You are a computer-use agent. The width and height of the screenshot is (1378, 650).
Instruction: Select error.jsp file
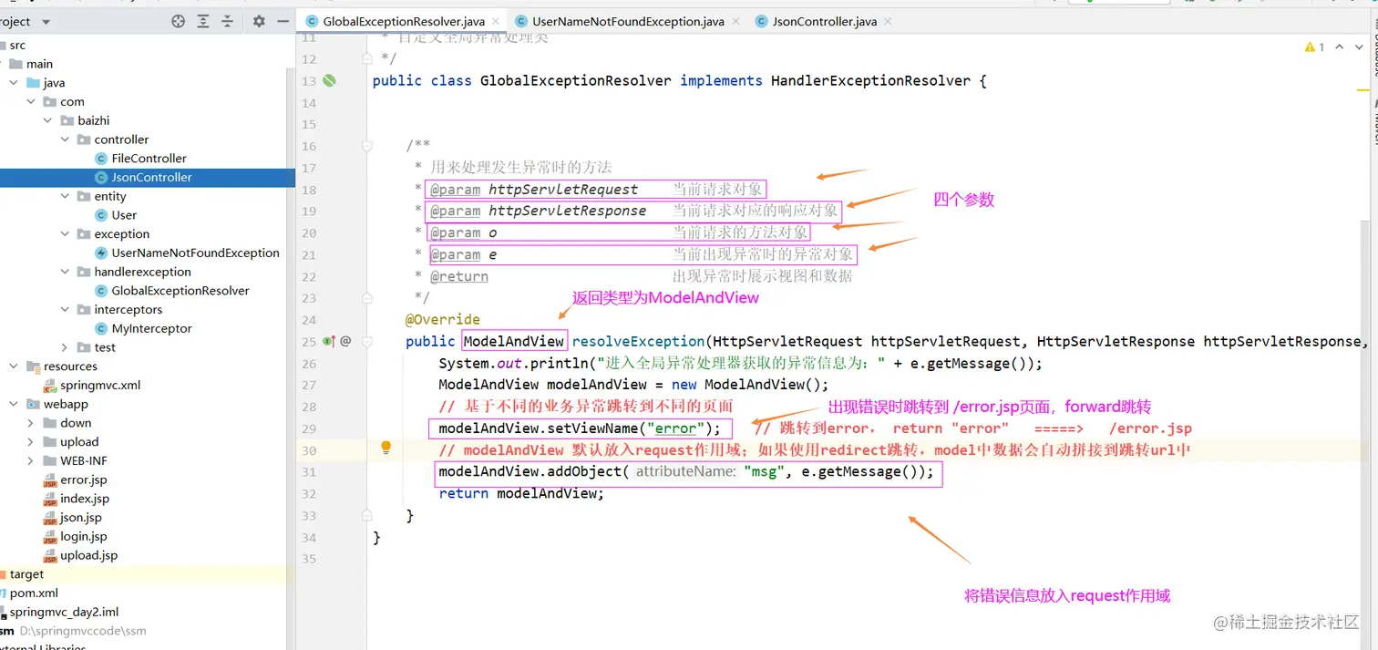click(x=83, y=480)
